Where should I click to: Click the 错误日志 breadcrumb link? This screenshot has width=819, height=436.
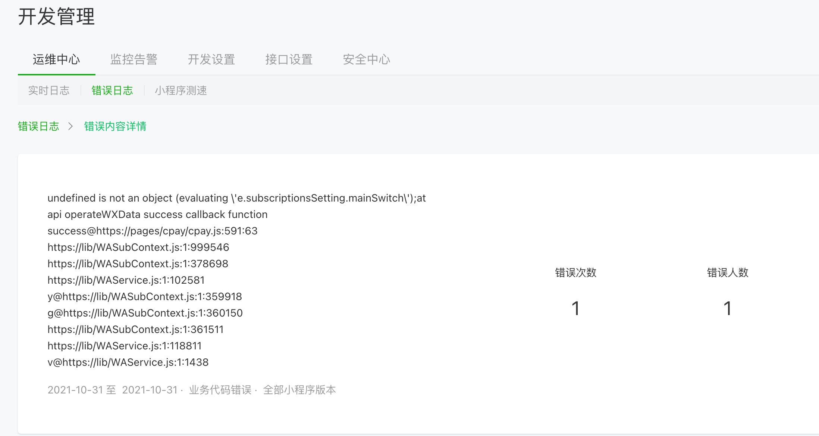38,127
